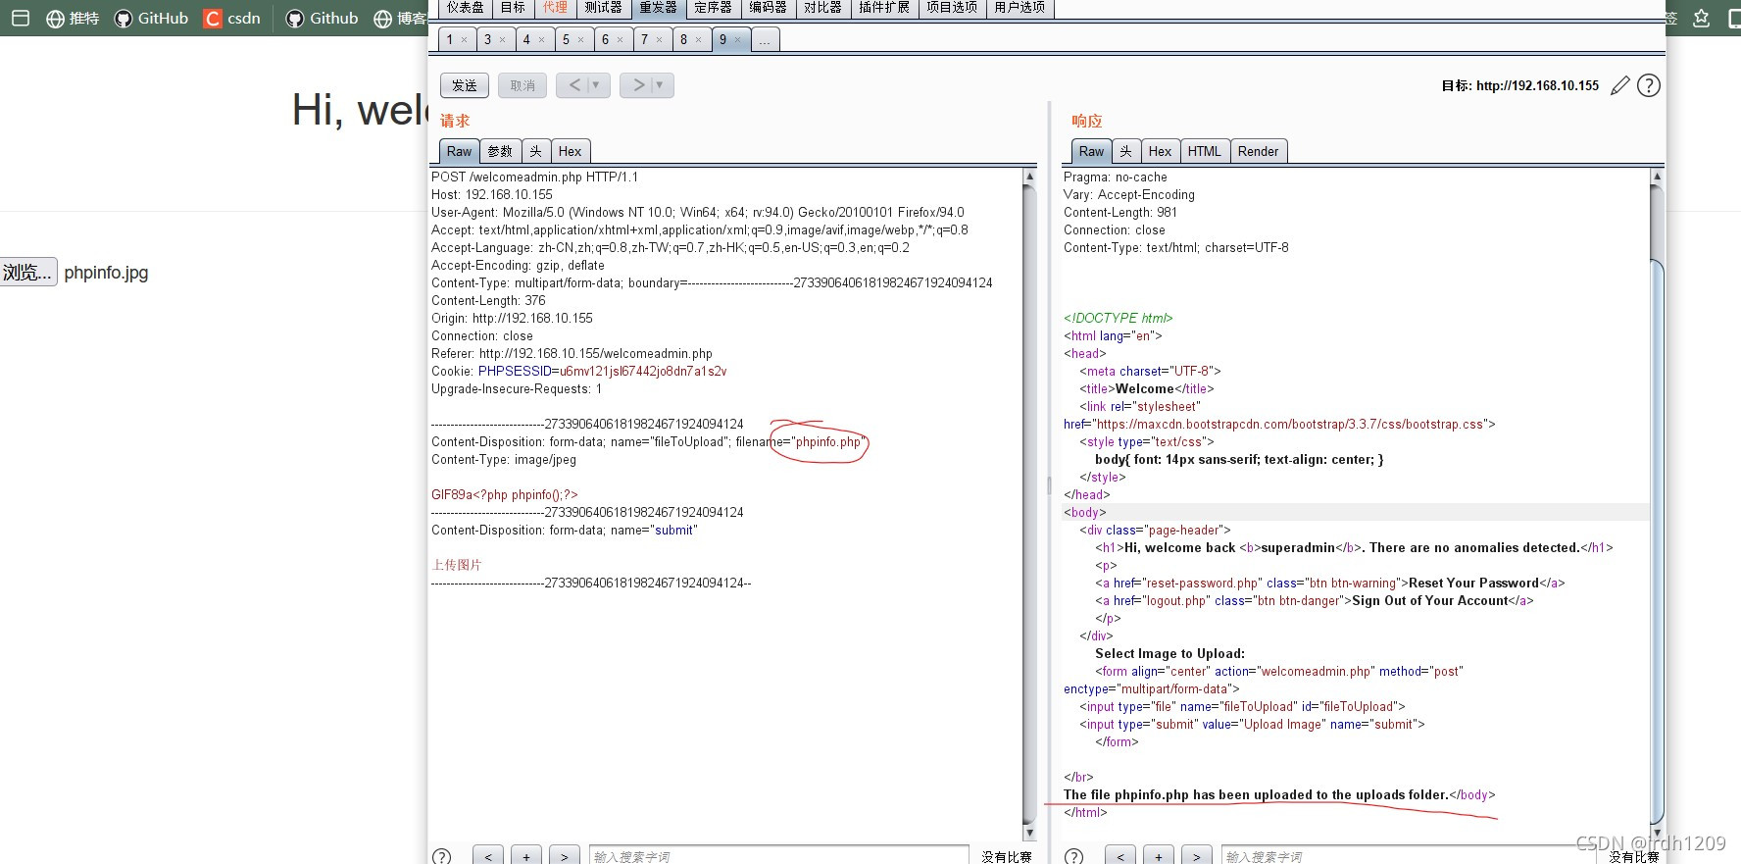Switch to the 编码器 main tab
The height and width of the screenshot is (864, 1741).
769,8
